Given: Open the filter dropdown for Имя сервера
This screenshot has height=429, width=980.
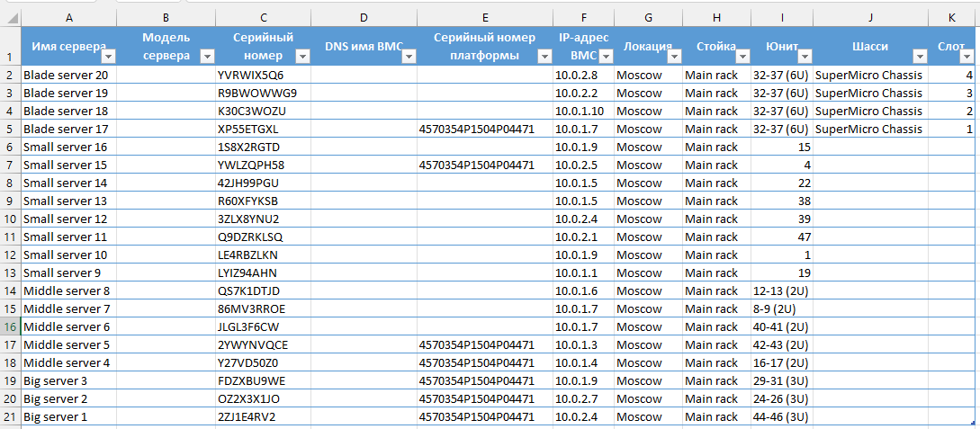Looking at the screenshot, I should 109,56.
